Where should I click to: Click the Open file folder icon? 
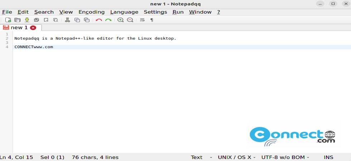click(18, 20)
